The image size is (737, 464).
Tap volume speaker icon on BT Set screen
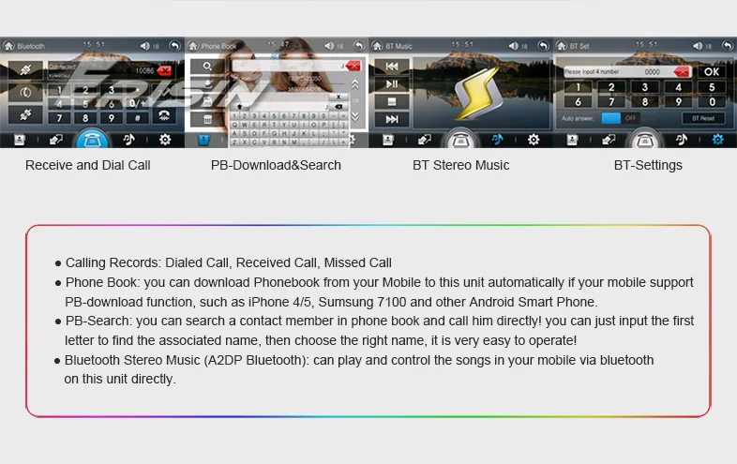coord(698,46)
